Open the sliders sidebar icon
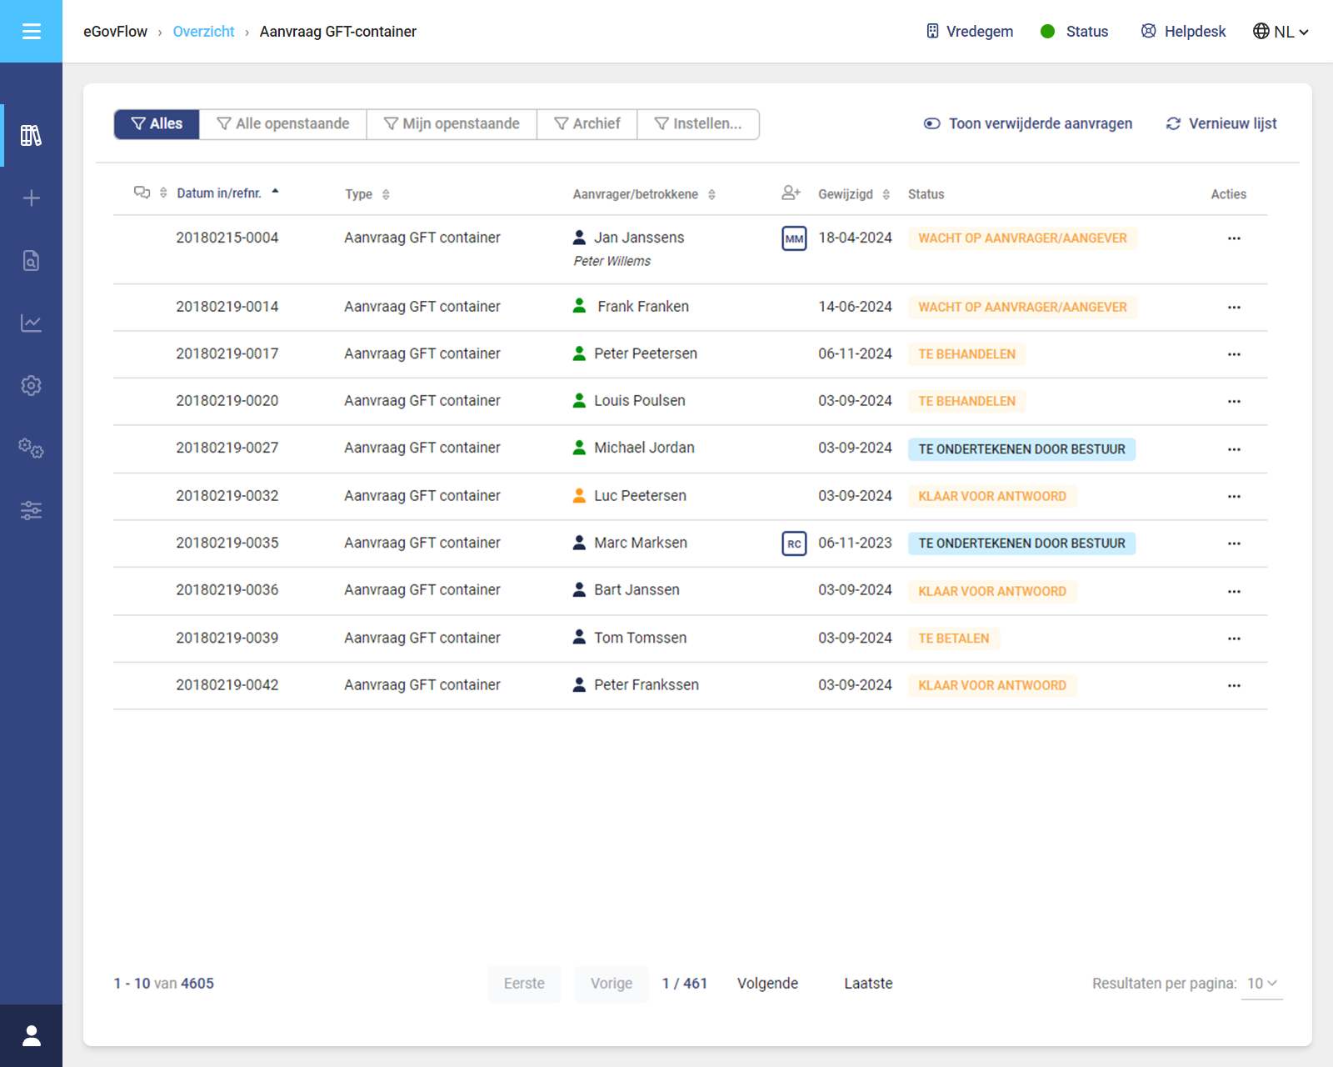The width and height of the screenshot is (1333, 1067). point(31,510)
